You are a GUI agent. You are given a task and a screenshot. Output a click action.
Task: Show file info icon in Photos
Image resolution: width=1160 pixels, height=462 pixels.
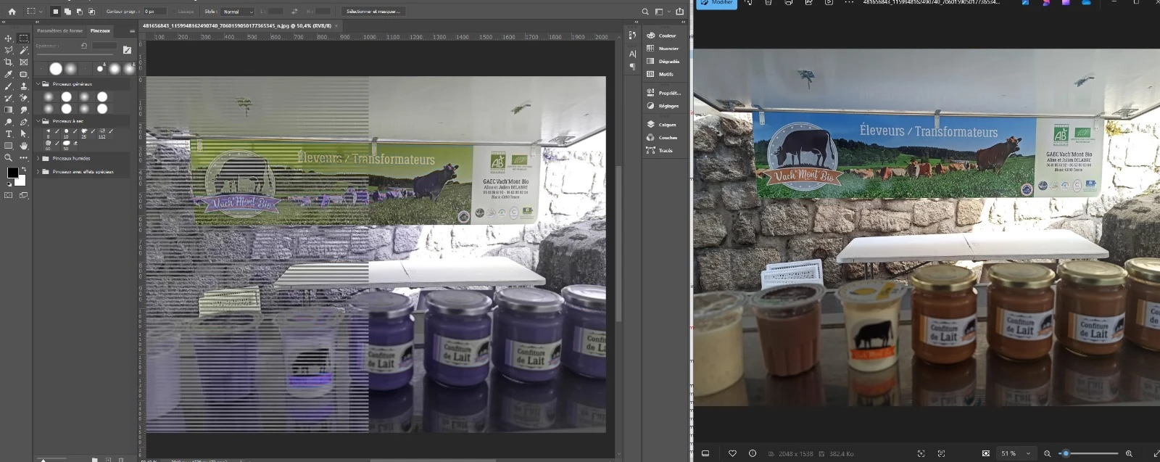[753, 453]
